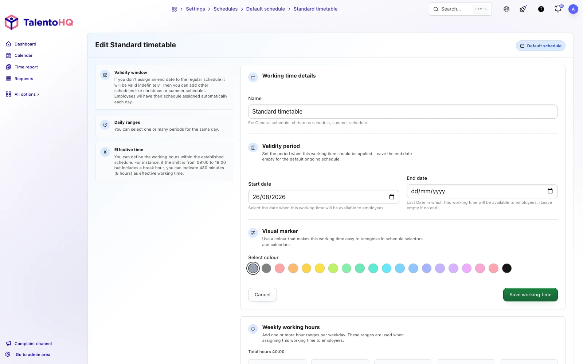This screenshot has width=583, height=364.
Task: Click the search magnifier icon
Action: click(x=436, y=9)
